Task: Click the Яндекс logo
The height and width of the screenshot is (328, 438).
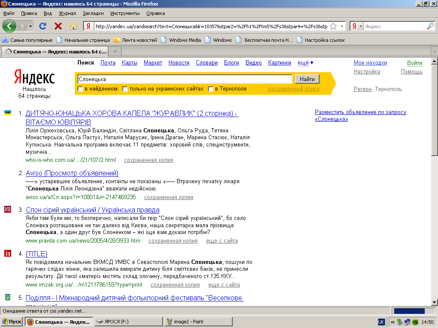Action: coord(34,77)
